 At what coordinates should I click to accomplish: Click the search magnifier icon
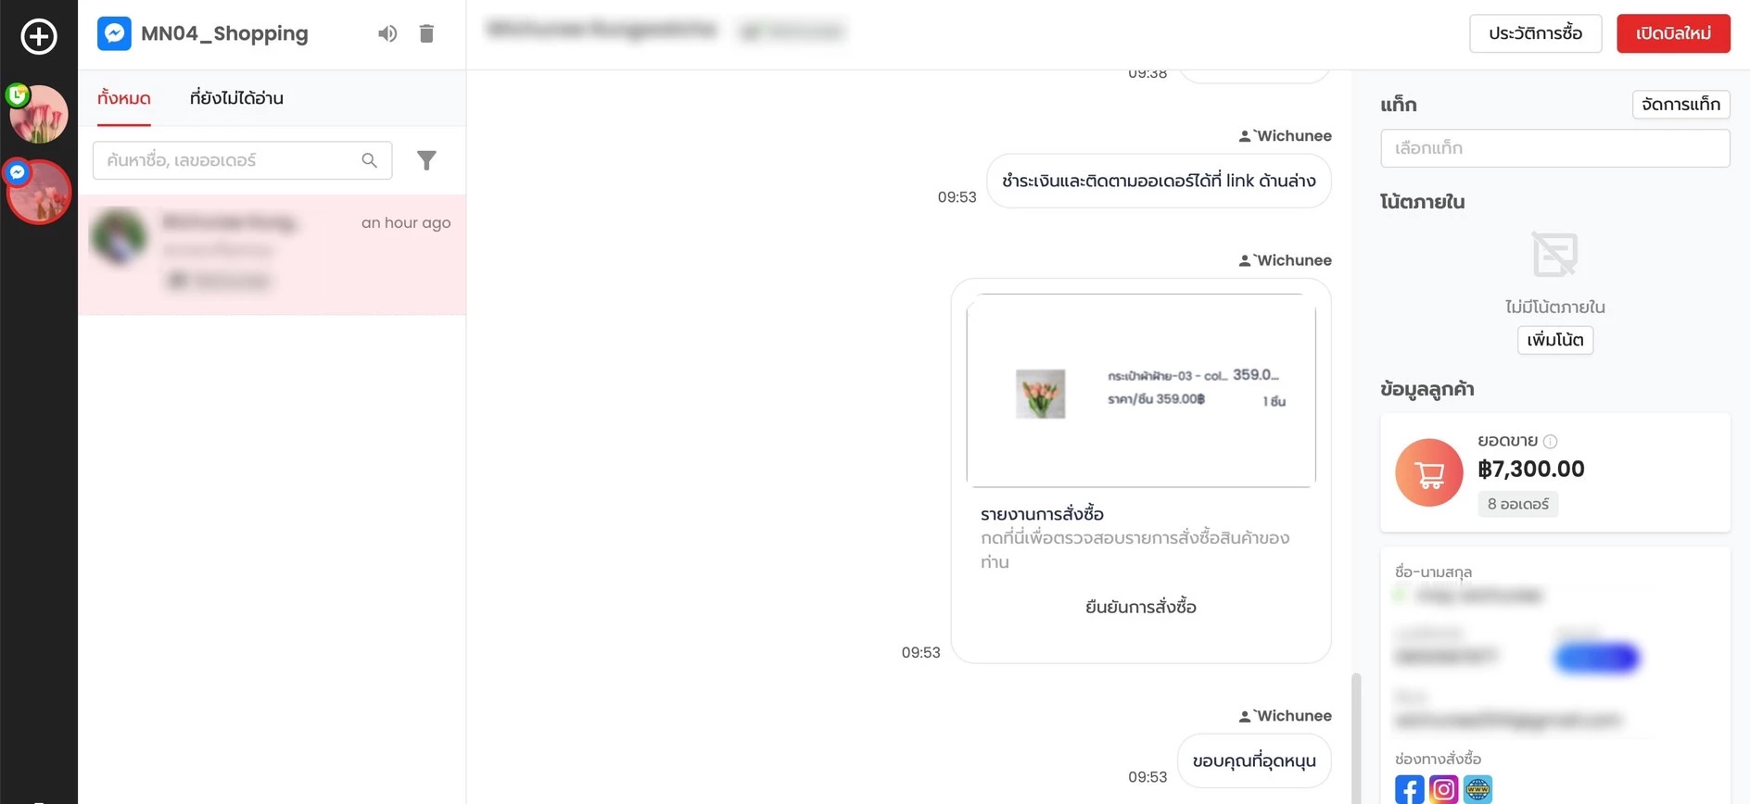(369, 160)
